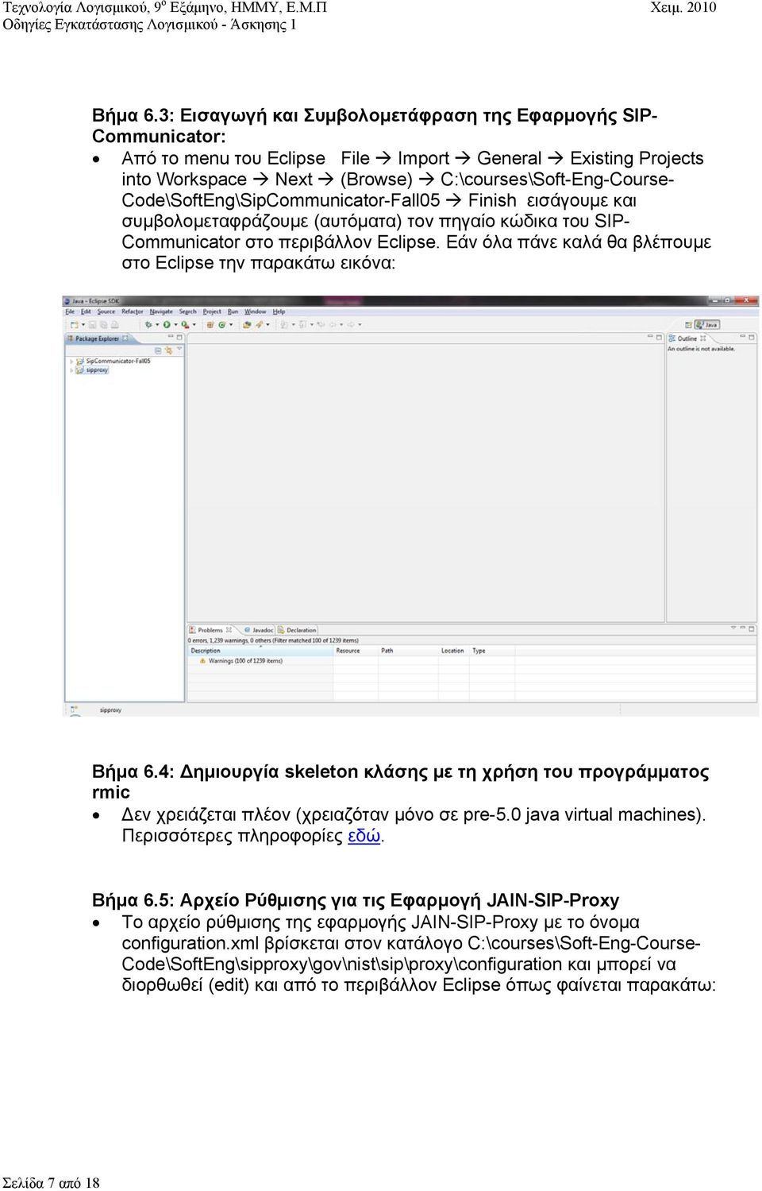Open the Refactor menu
Screen dimensions: 762x1191
pos(133,311)
